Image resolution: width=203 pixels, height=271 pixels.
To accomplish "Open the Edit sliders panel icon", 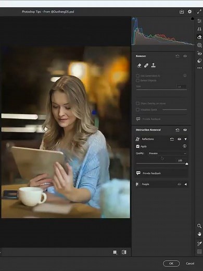I will coord(199,21).
